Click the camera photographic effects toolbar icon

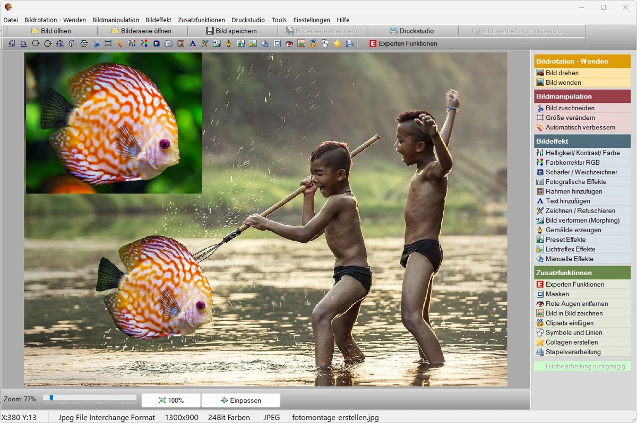tap(168, 43)
